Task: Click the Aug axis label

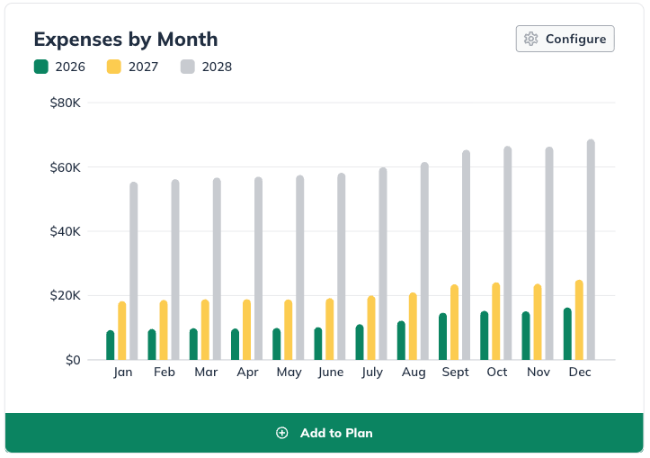Action: [414, 373]
